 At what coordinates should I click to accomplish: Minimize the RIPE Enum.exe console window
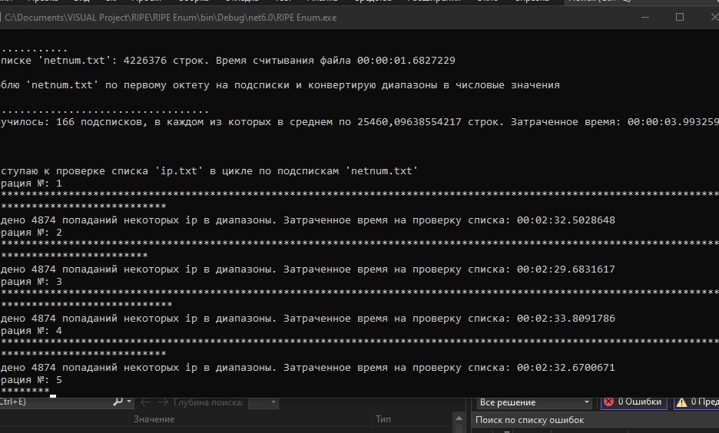tap(645, 18)
